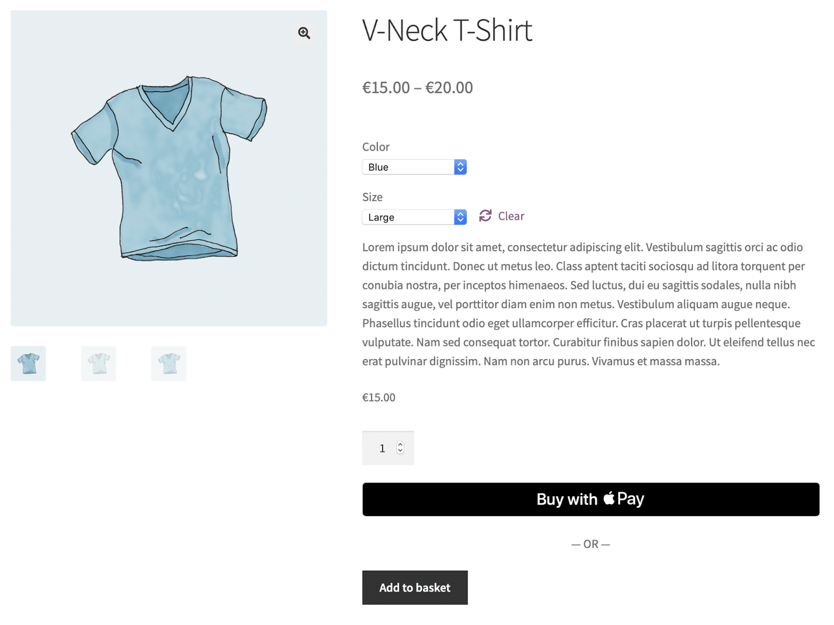
Task: Click into the quantity input field
Action: coord(382,448)
